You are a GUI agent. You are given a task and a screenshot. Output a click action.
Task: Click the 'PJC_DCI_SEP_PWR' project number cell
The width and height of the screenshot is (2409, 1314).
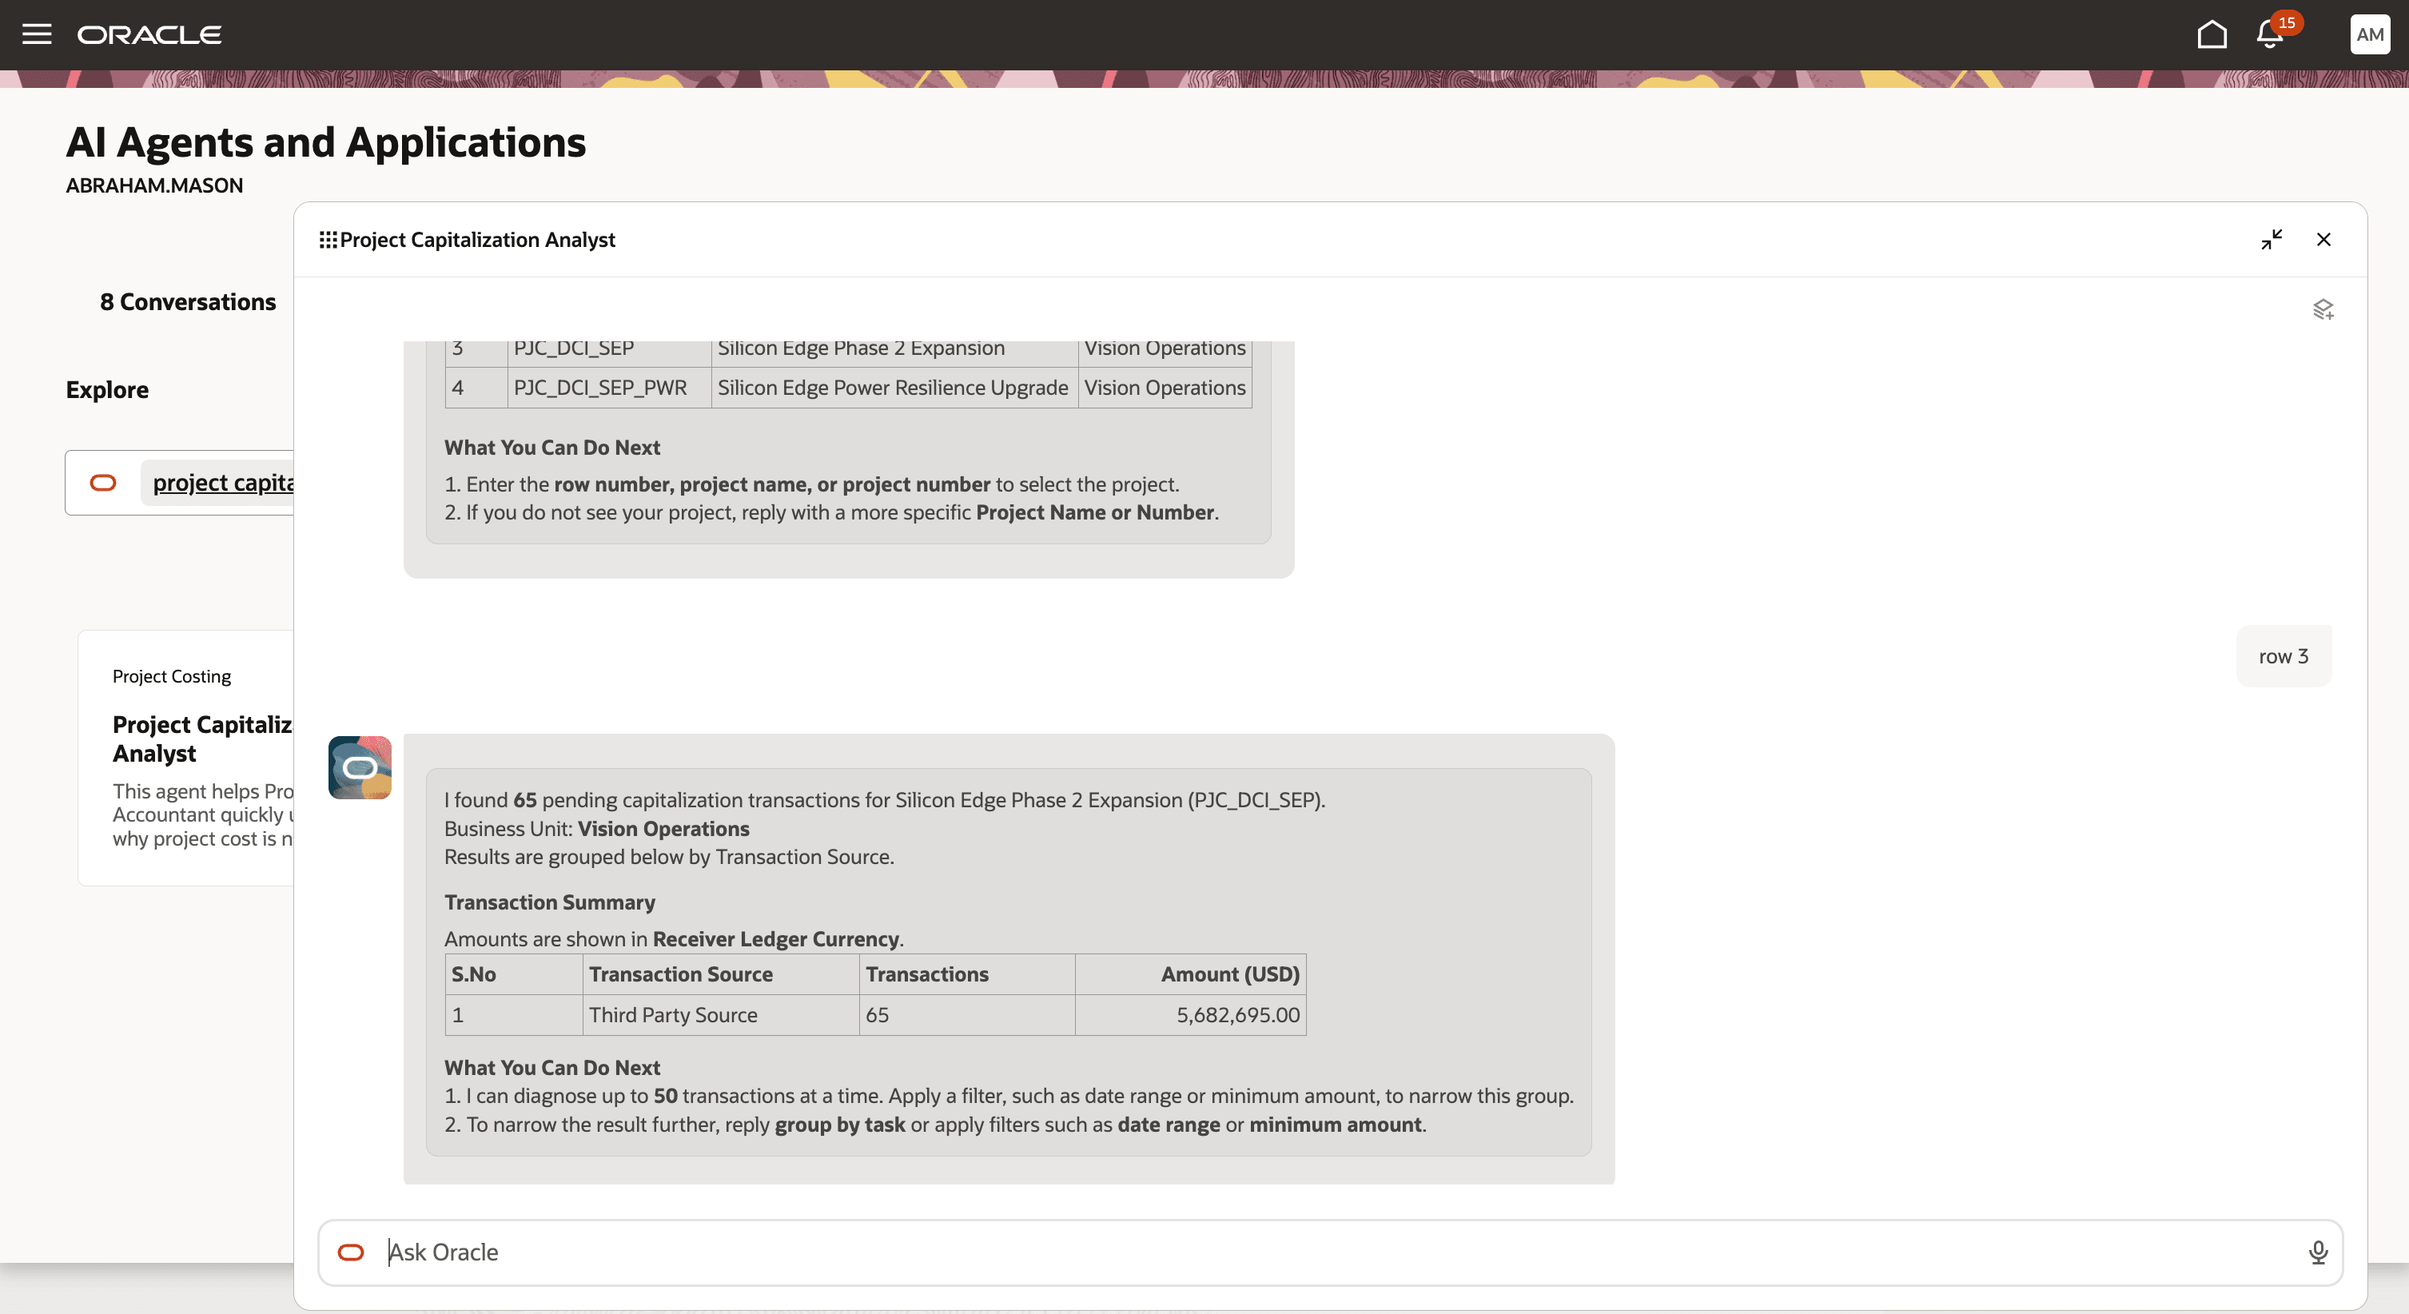pyautogui.click(x=609, y=387)
